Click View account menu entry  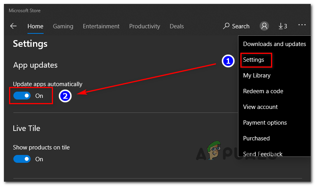tap(260, 107)
